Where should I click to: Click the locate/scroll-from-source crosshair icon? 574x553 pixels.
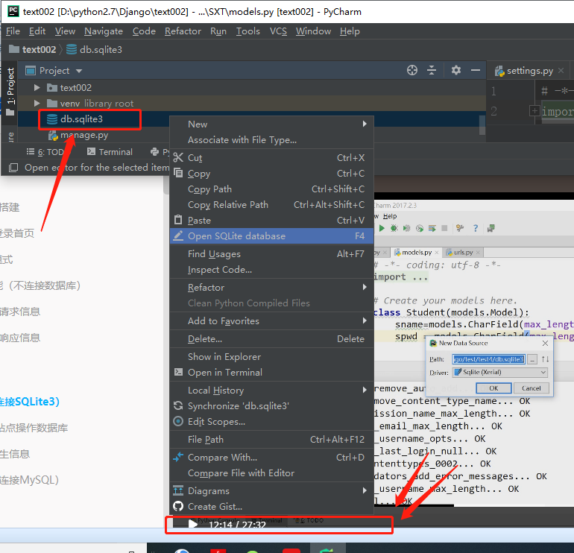pos(411,70)
